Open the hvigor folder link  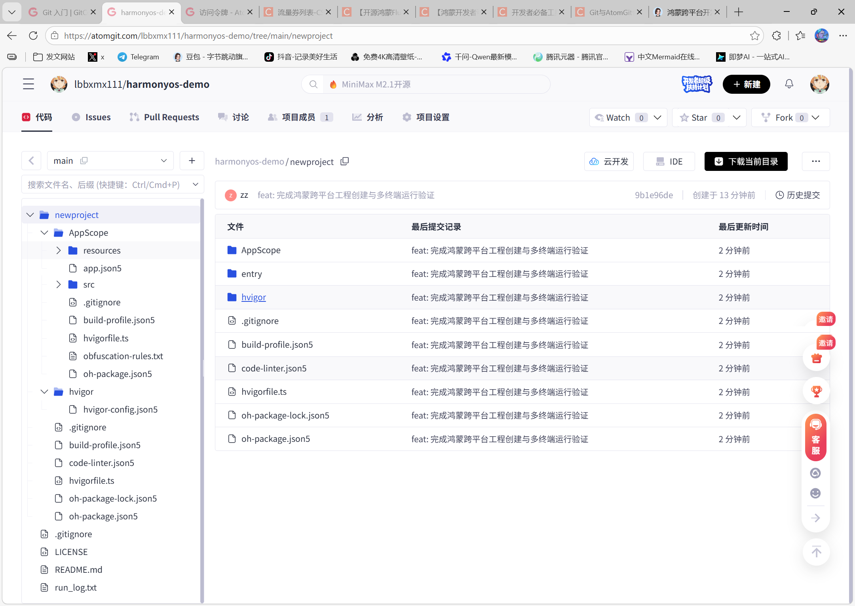click(253, 297)
